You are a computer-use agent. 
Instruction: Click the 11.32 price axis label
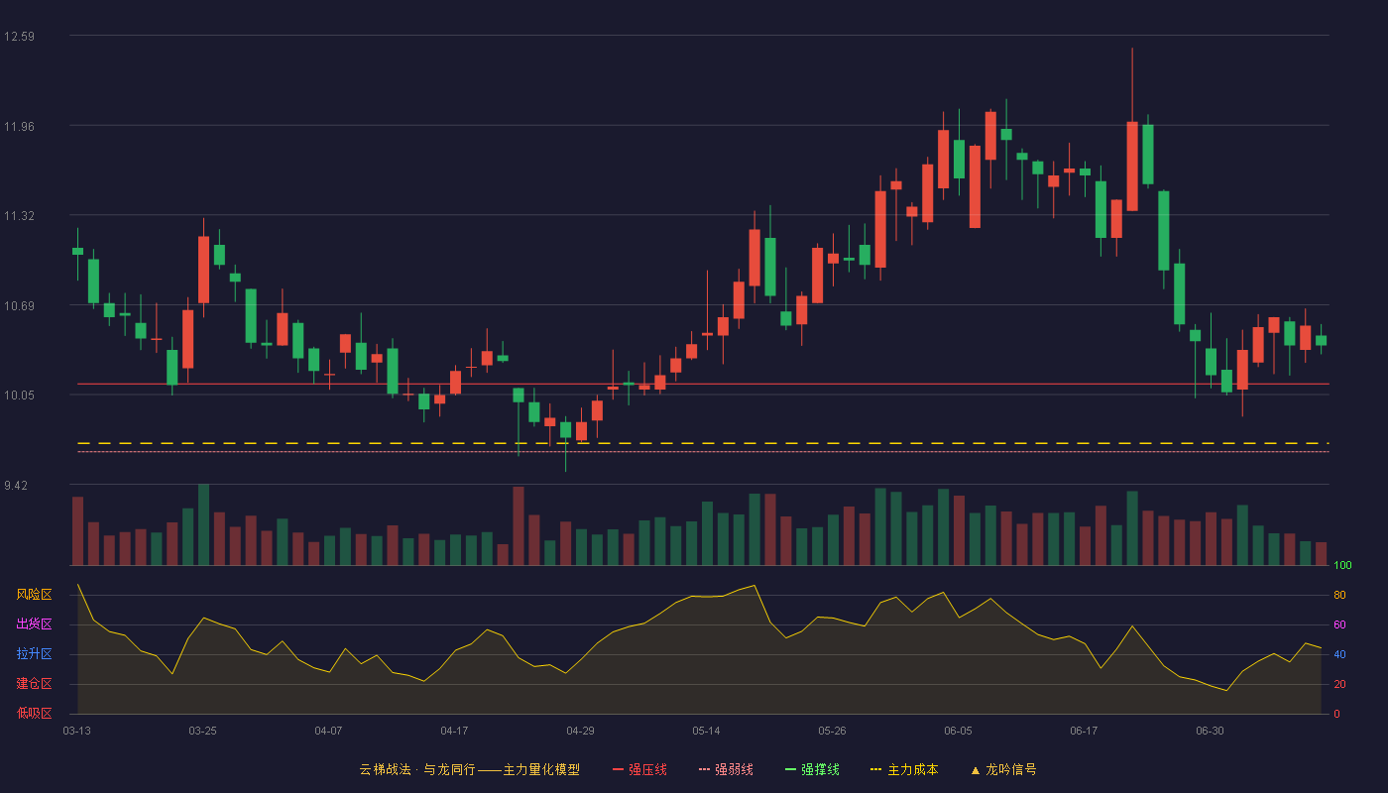coord(19,216)
